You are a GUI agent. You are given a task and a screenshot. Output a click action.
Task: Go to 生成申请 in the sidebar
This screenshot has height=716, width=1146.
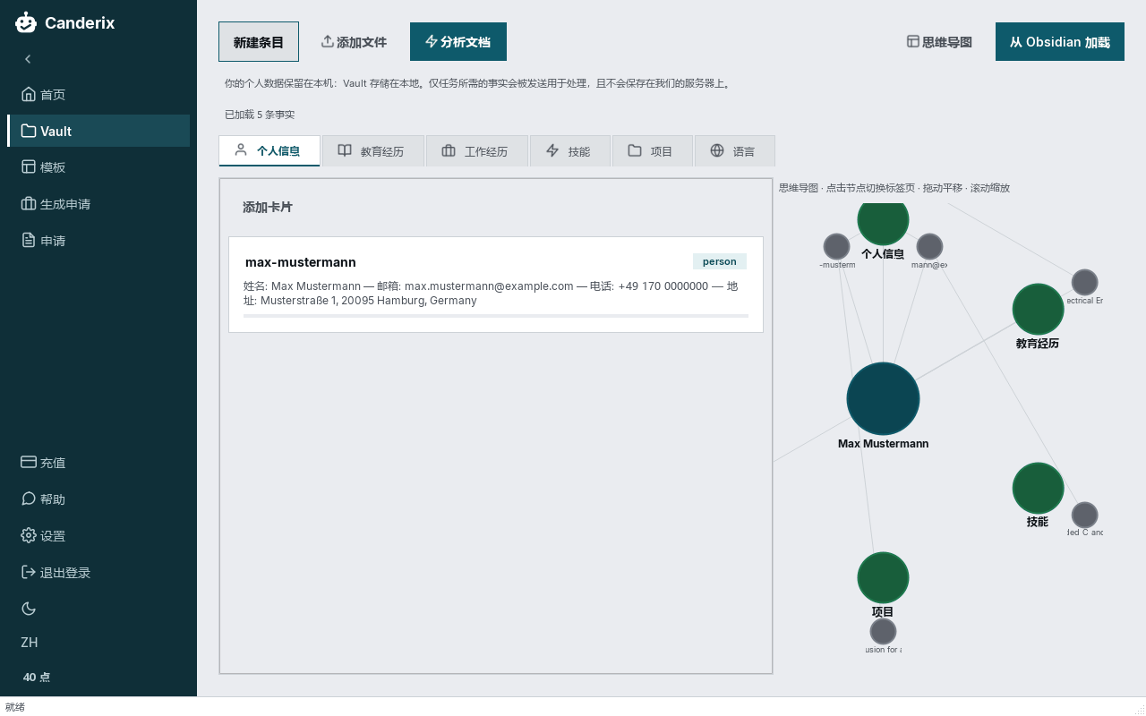[x=98, y=204]
